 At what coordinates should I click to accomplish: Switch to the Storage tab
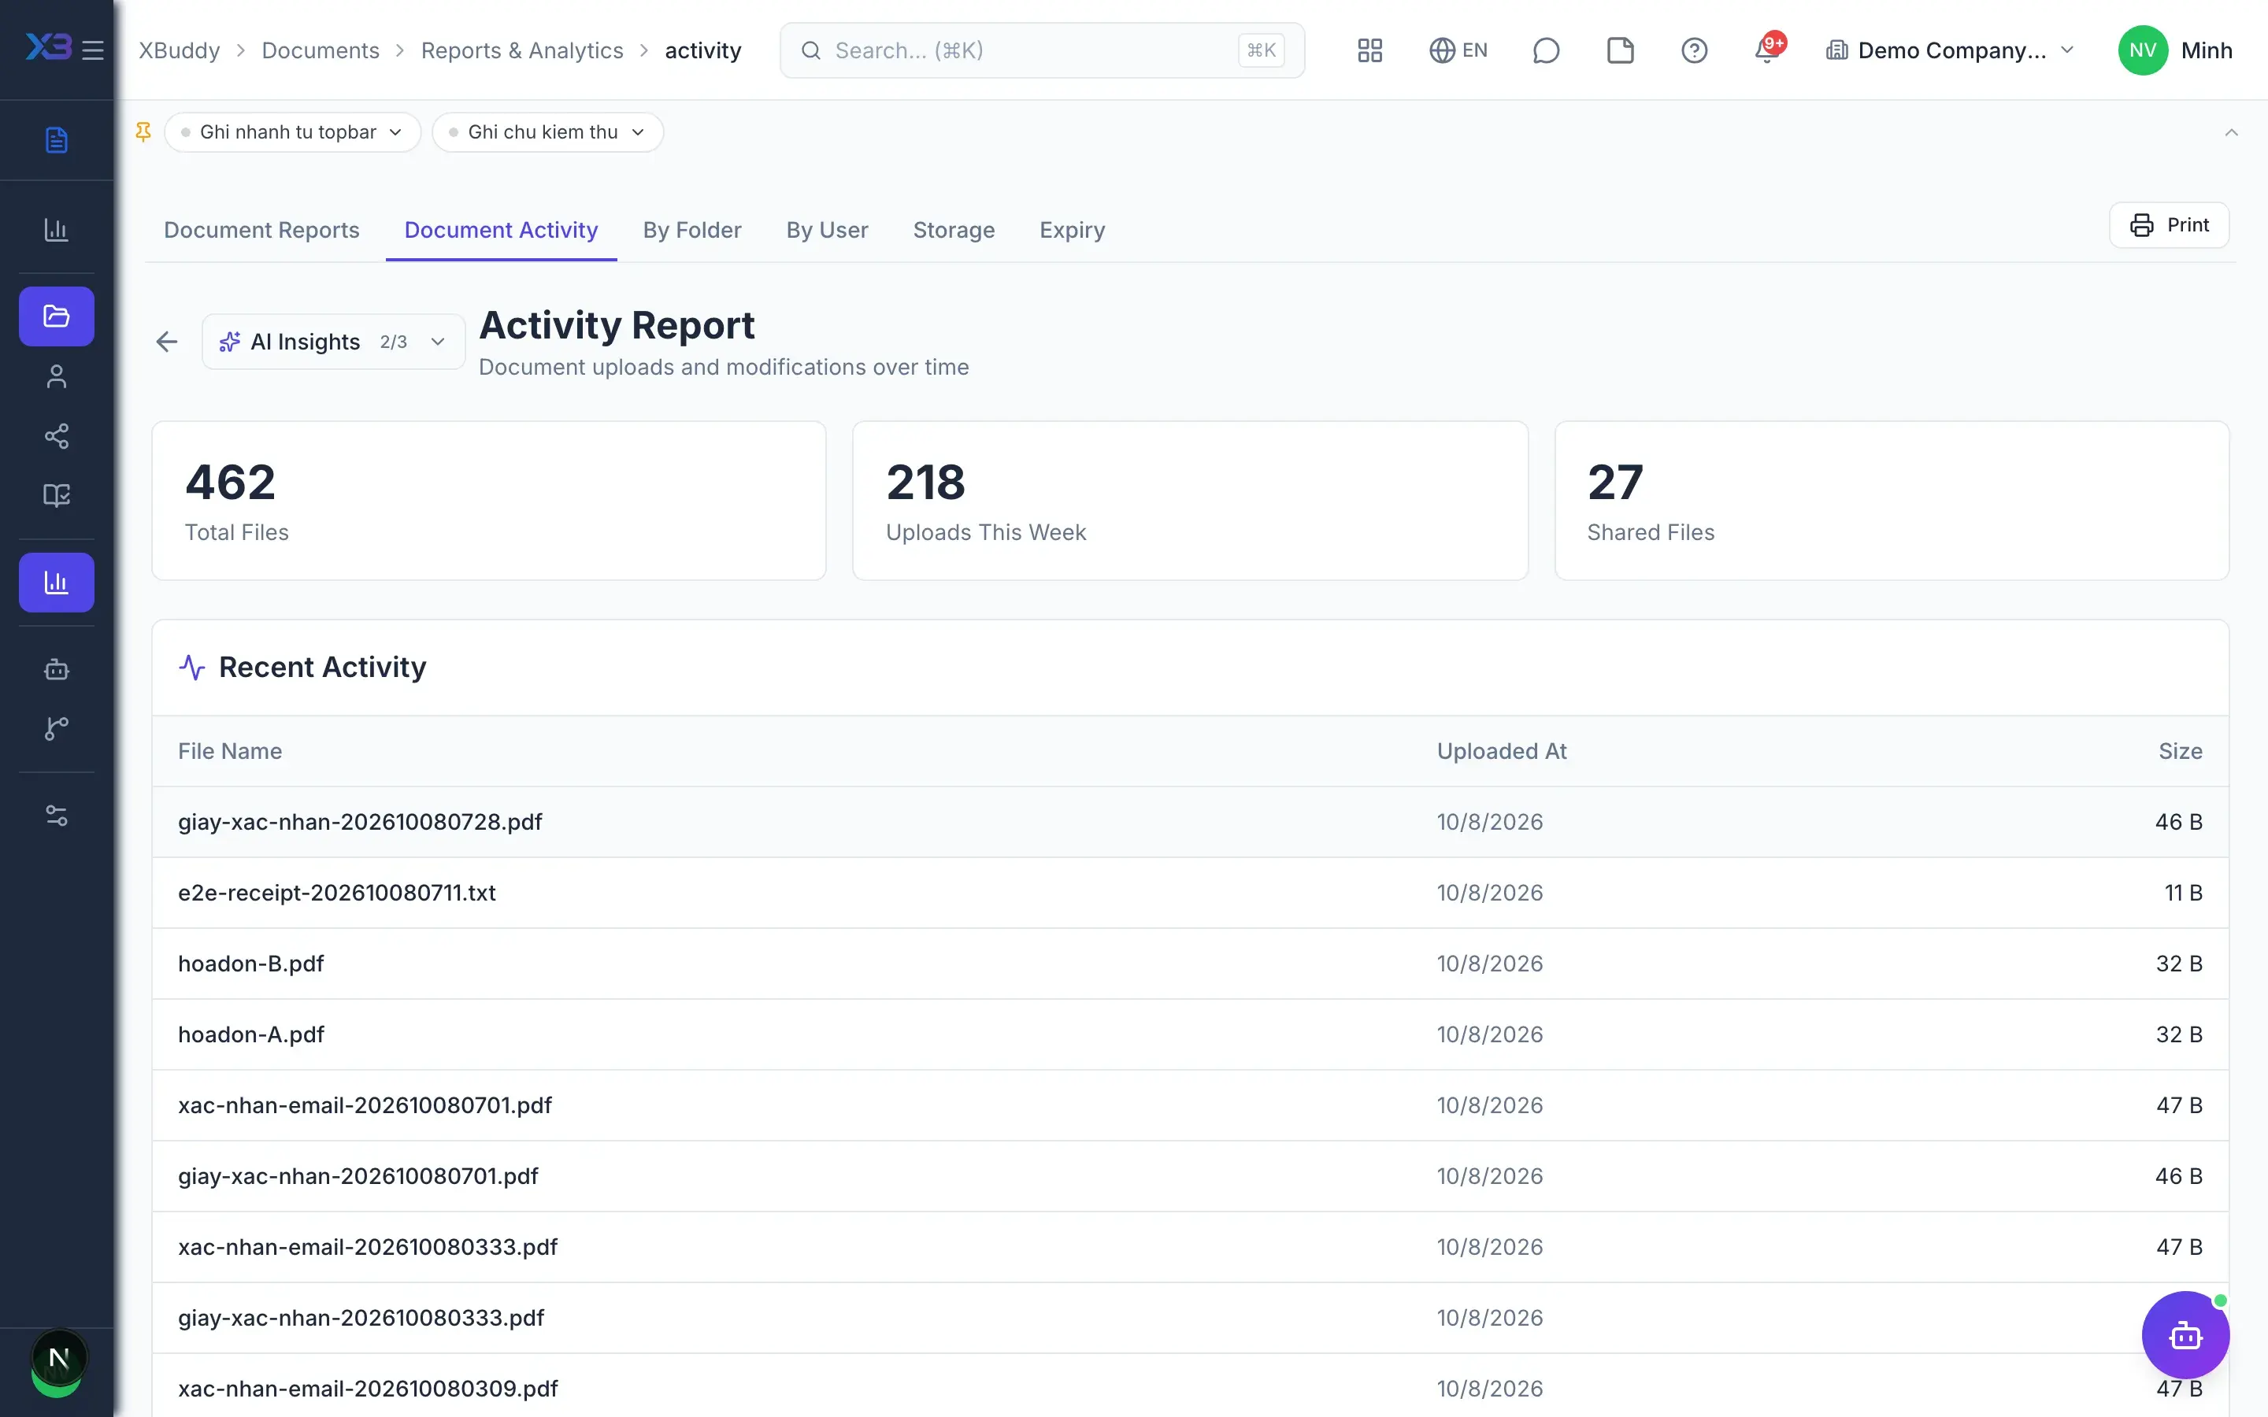(953, 230)
